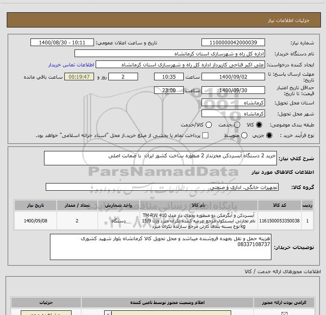Viewport: 326px width, 315px height.
Task: Click the product code 1161500053350038 cell
Action: (279, 221)
